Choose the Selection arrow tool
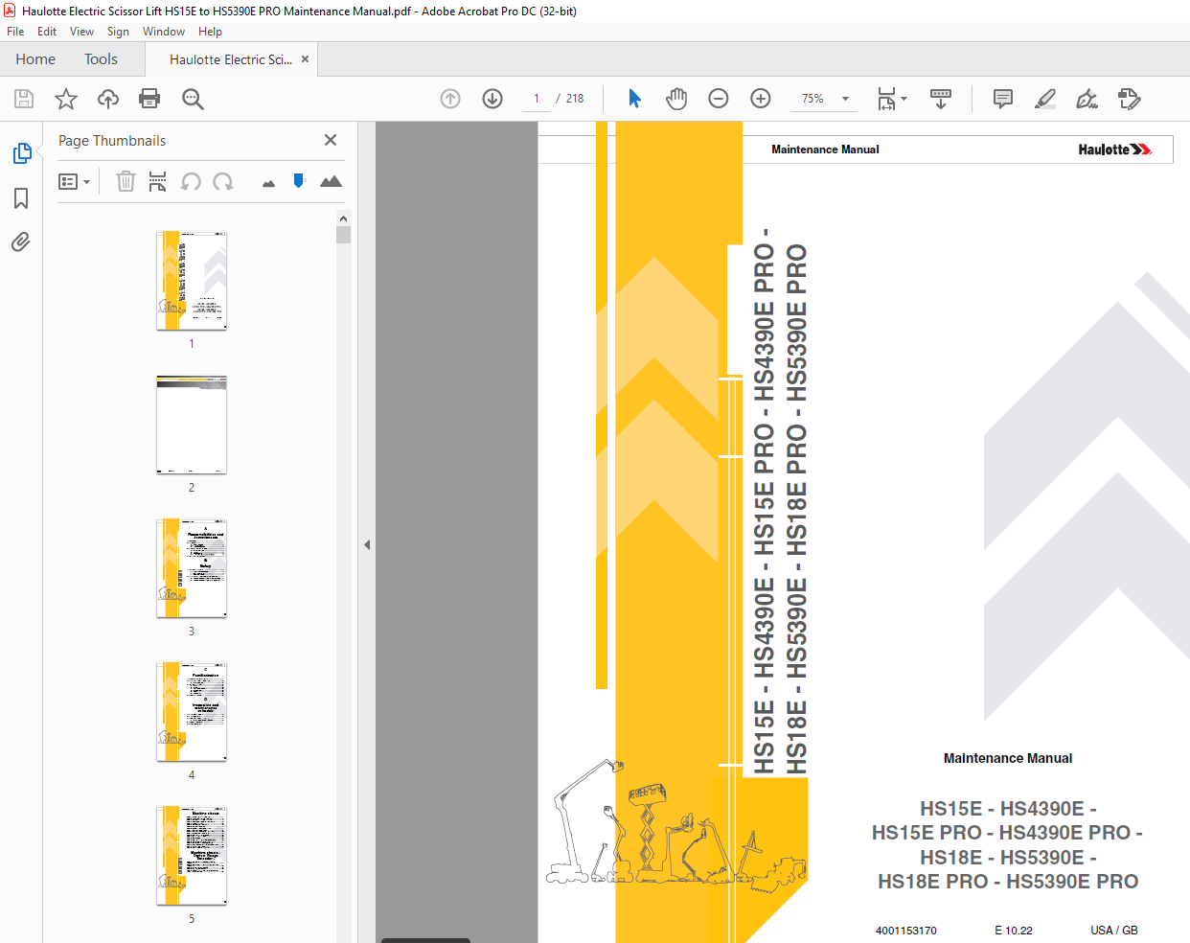 pyautogui.click(x=634, y=99)
